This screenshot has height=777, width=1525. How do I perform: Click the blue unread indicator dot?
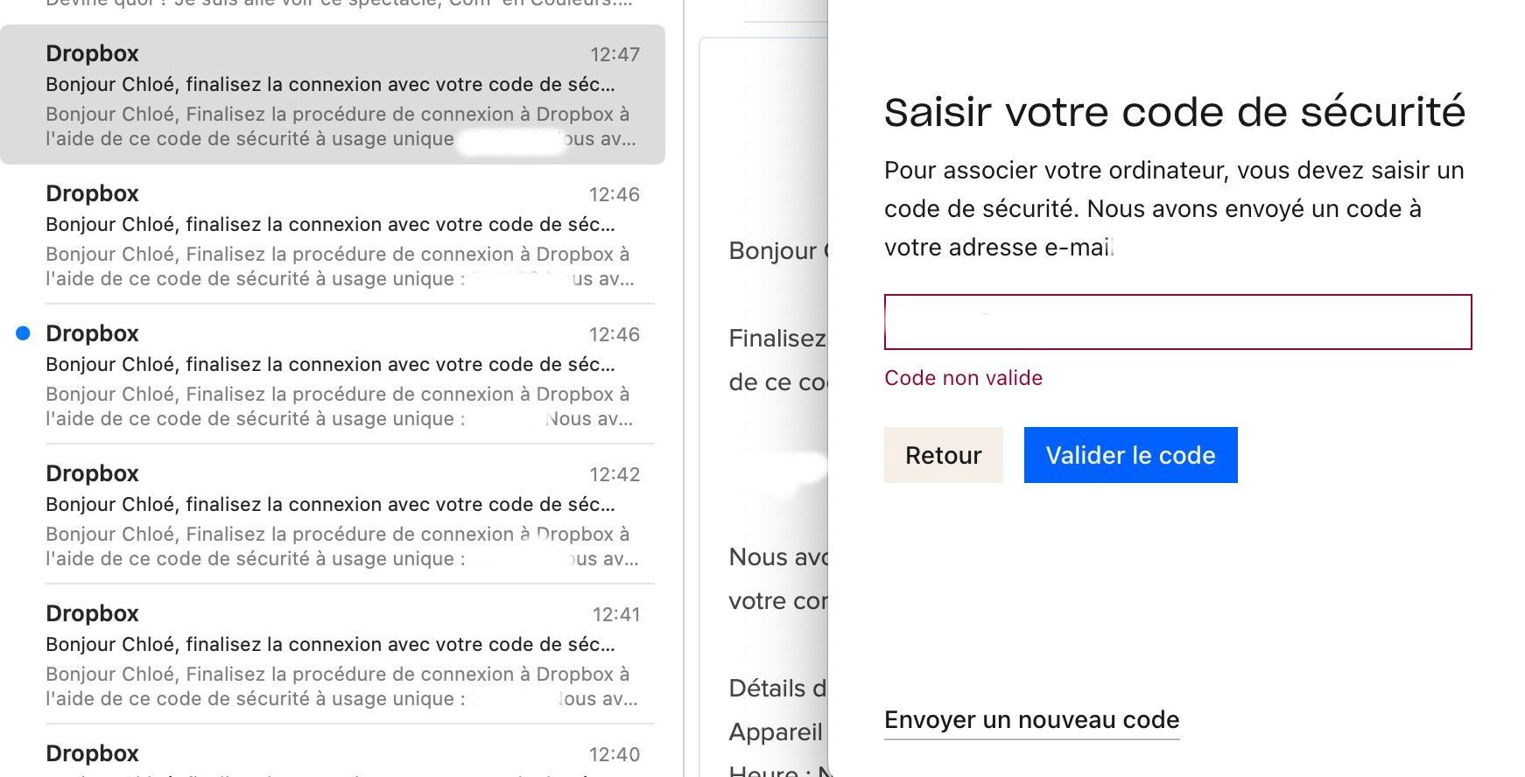click(24, 333)
